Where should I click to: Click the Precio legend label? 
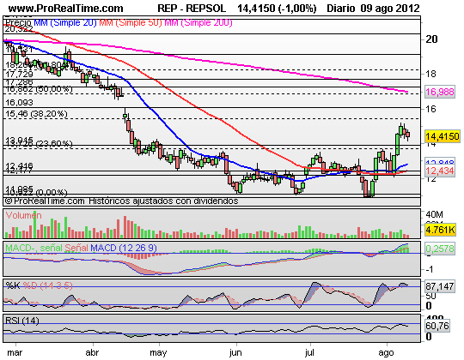18,23
